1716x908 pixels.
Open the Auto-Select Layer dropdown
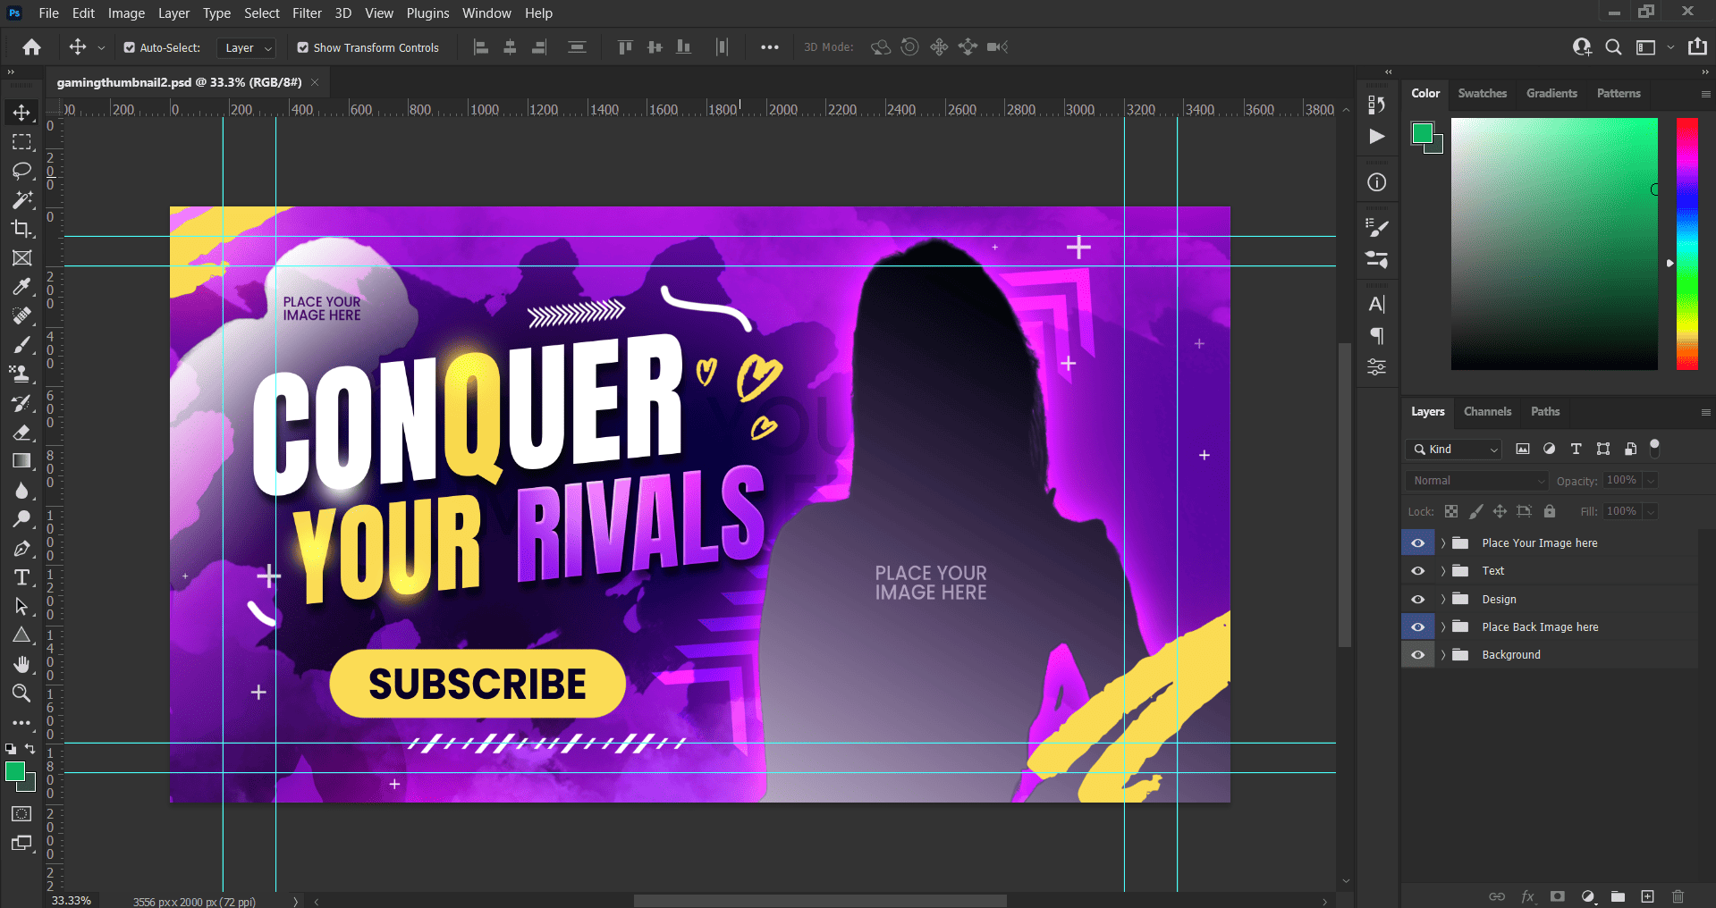pos(247,47)
